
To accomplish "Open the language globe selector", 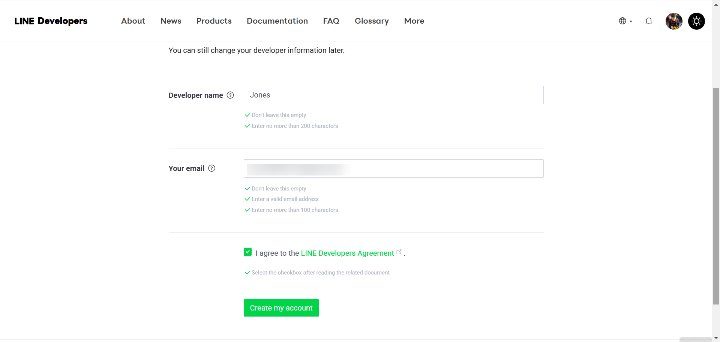I will tap(625, 21).
